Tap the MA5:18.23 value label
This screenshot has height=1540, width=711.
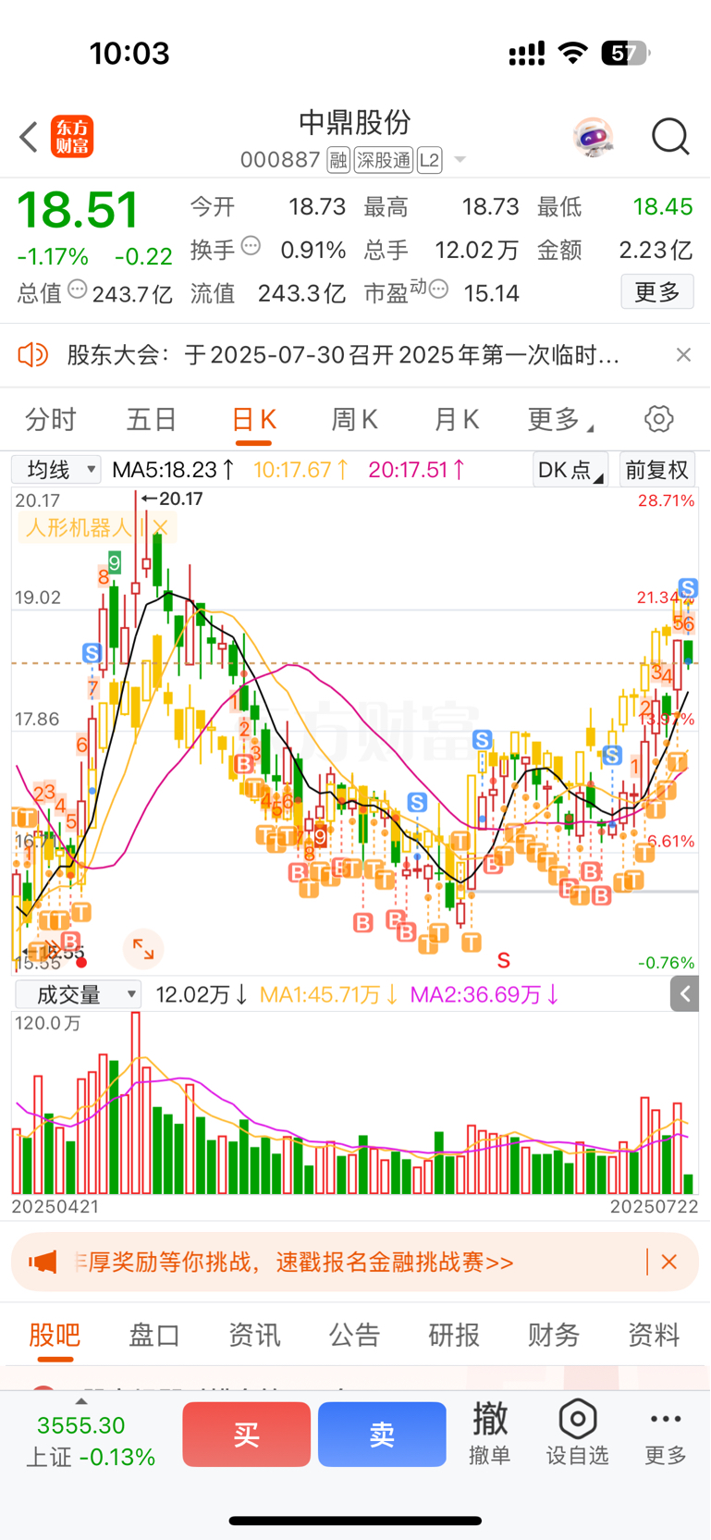coord(174,470)
